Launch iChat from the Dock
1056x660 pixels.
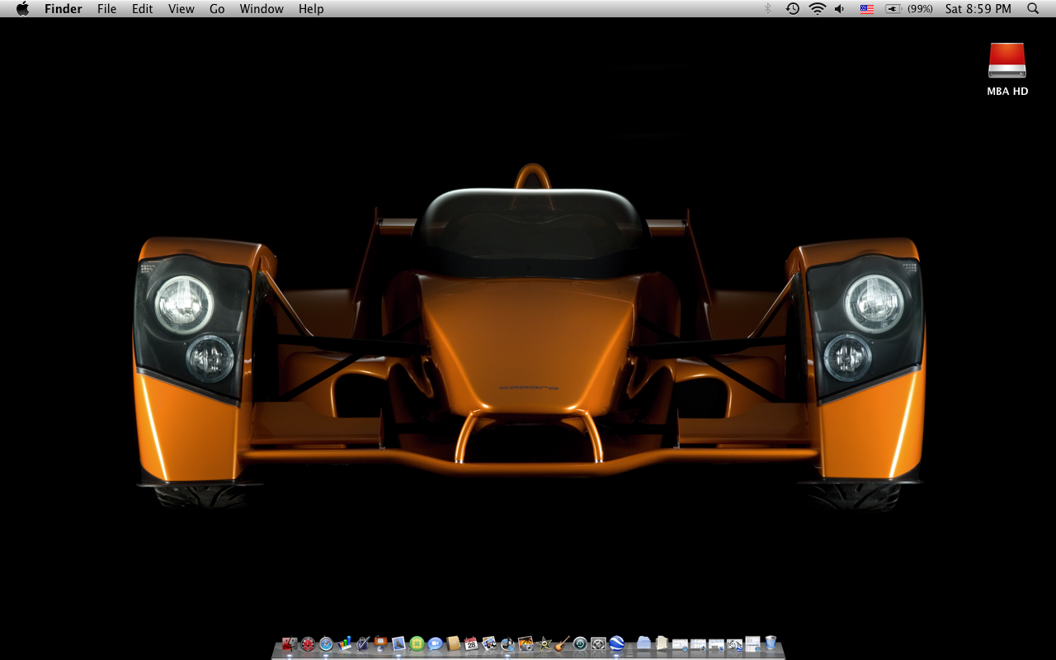tap(435, 643)
